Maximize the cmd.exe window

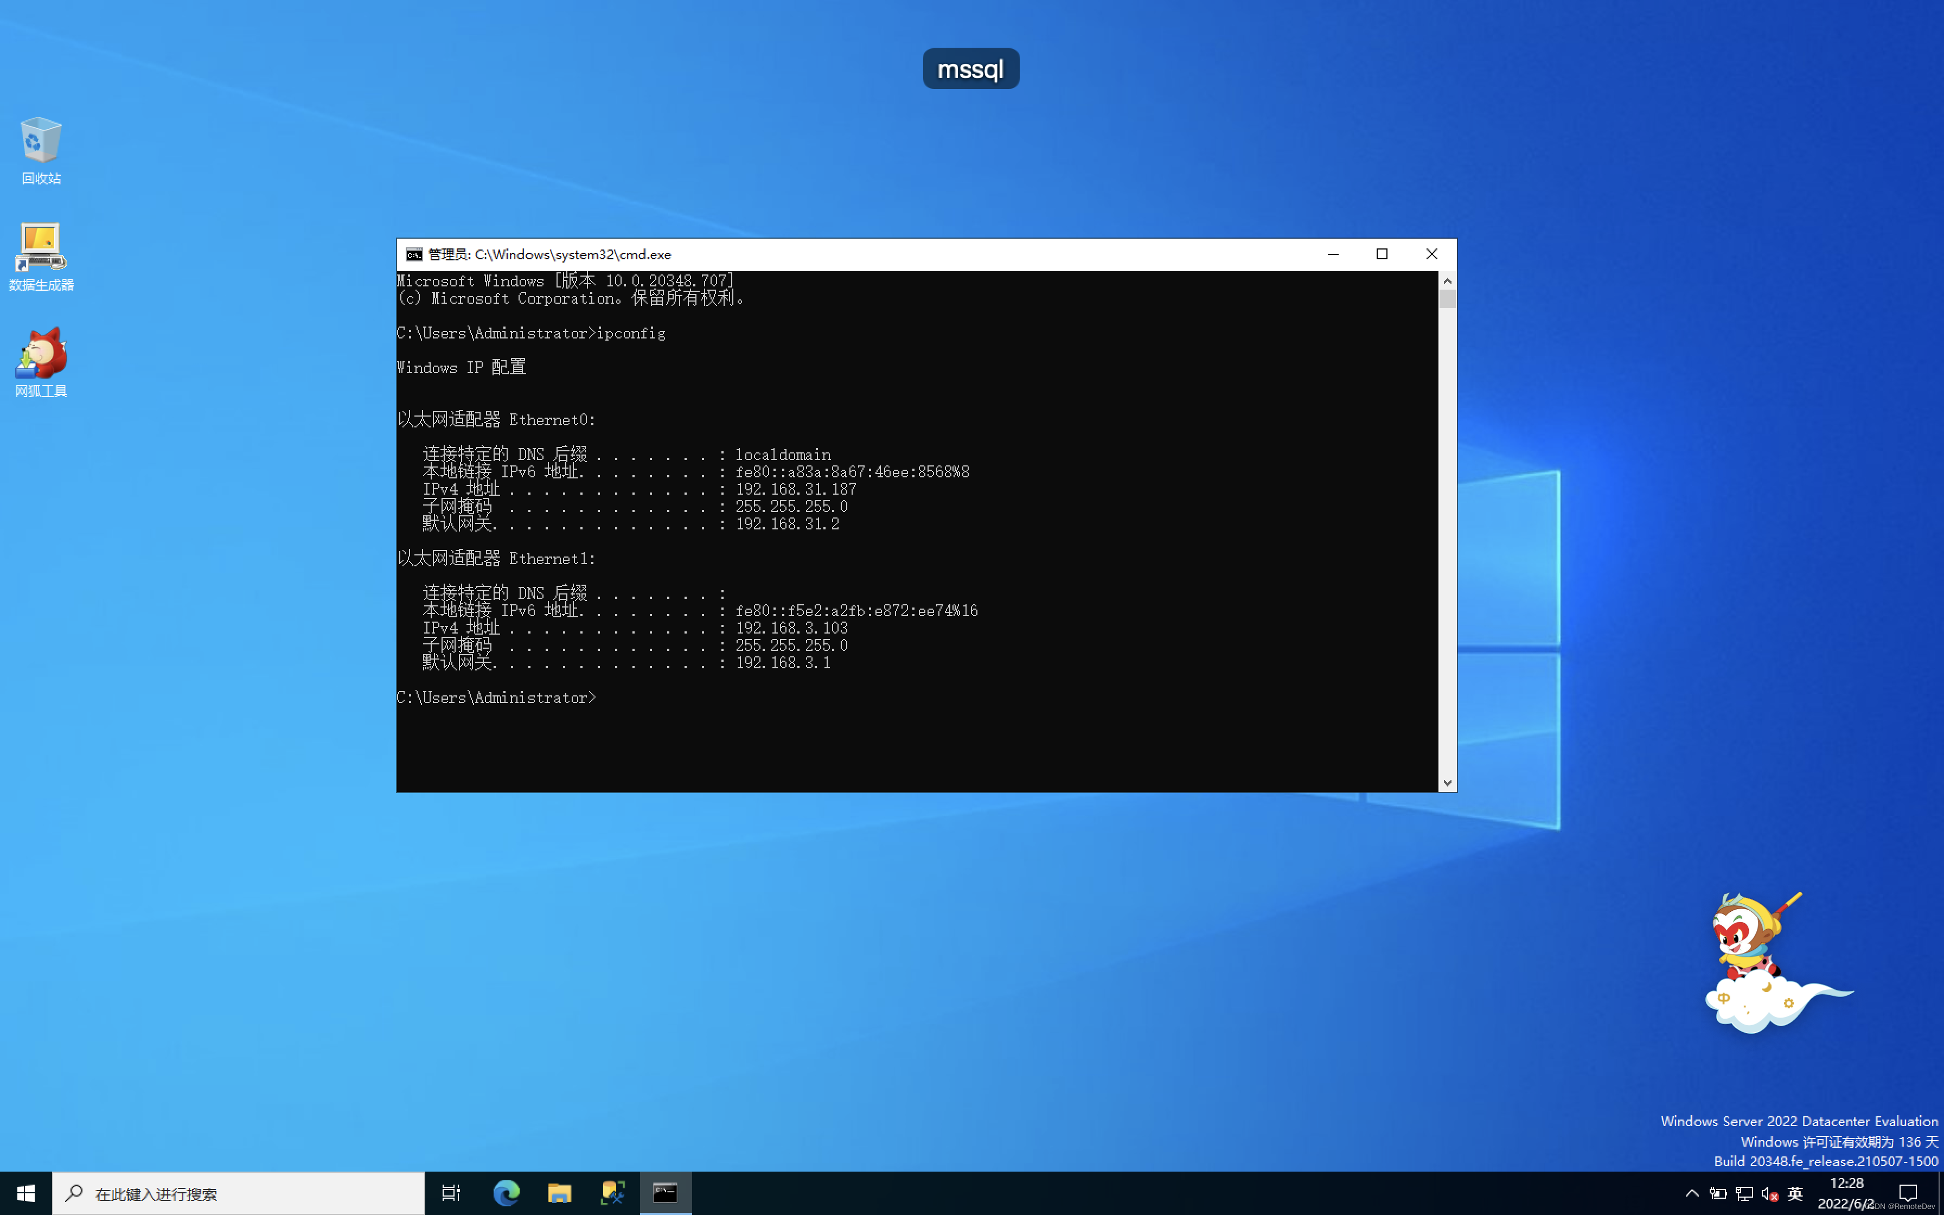pos(1382,255)
